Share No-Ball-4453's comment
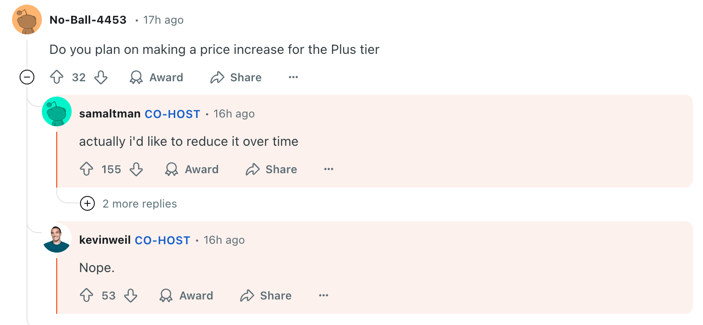The width and height of the screenshot is (703, 325). pyautogui.click(x=236, y=78)
